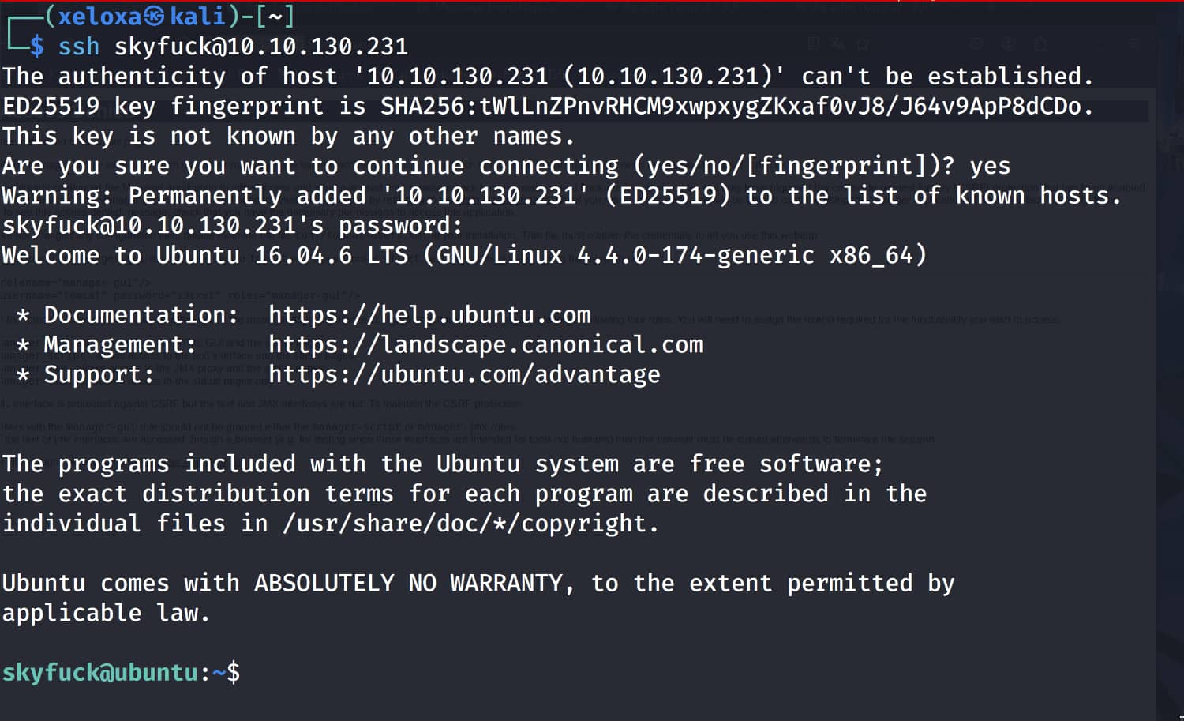1184x721 pixels.
Task: Open the help.ubuntu.com documentation link
Action: [429, 315]
